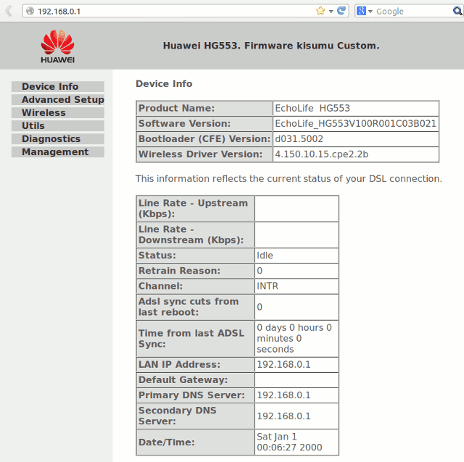Click the Software Version label cell
464x462 pixels.
click(204, 124)
